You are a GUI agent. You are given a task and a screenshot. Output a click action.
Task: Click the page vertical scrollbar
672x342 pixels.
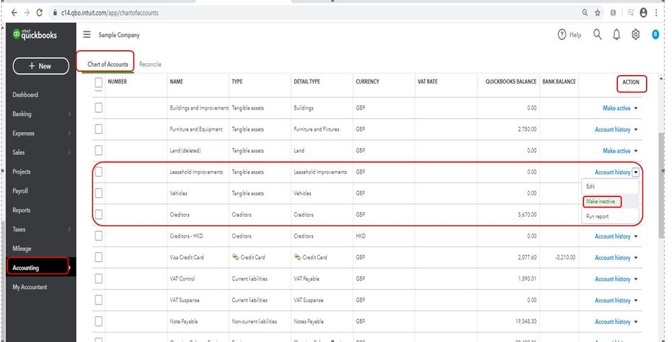[x=662, y=184]
